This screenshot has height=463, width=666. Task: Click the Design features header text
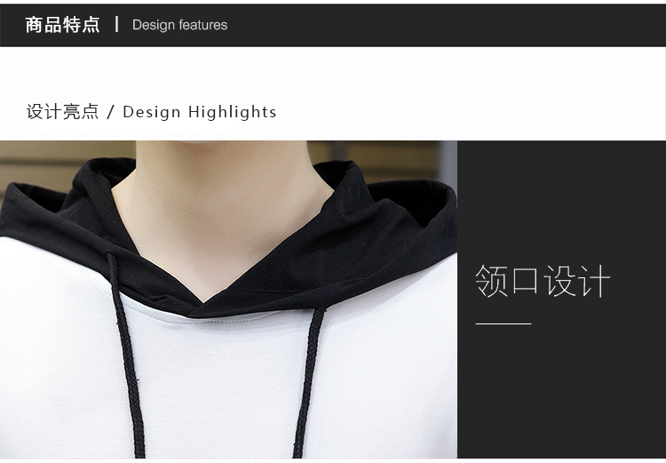point(179,25)
